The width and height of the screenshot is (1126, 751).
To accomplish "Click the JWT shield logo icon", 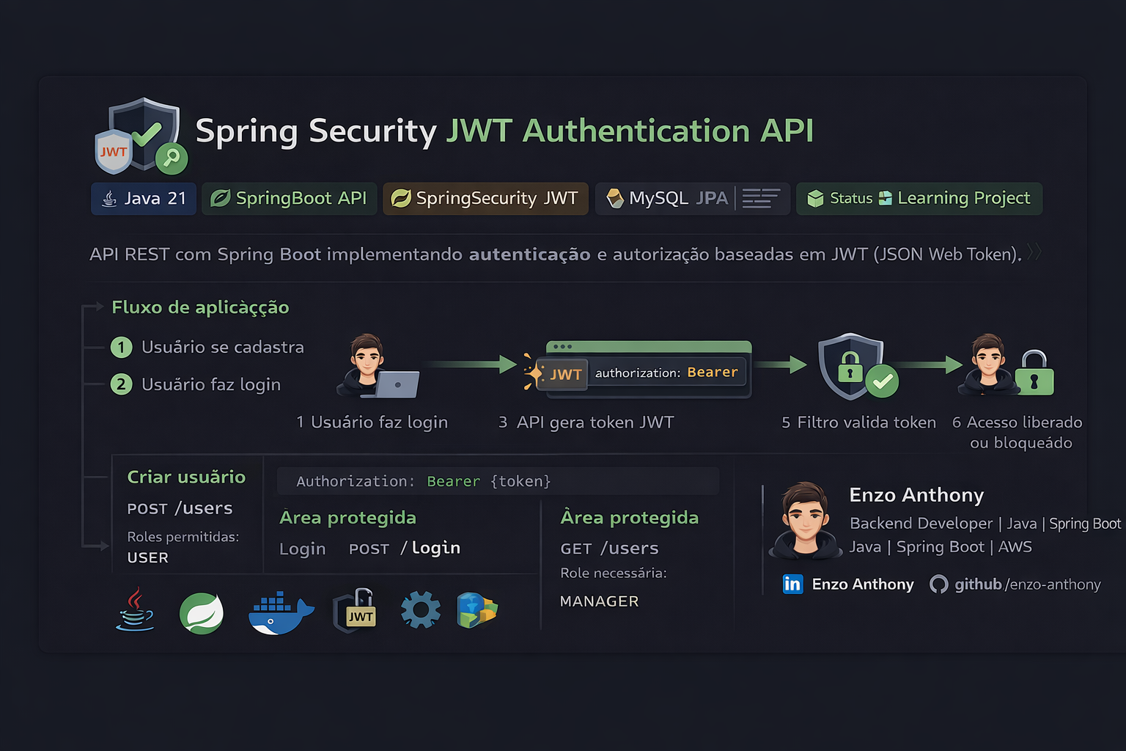I will [141, 136].
